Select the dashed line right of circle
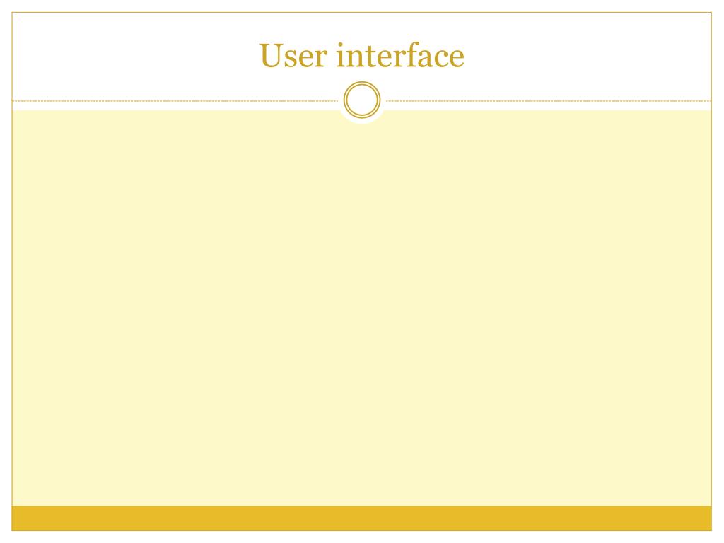The image size is (724, 543). click(x=549, y=100)
